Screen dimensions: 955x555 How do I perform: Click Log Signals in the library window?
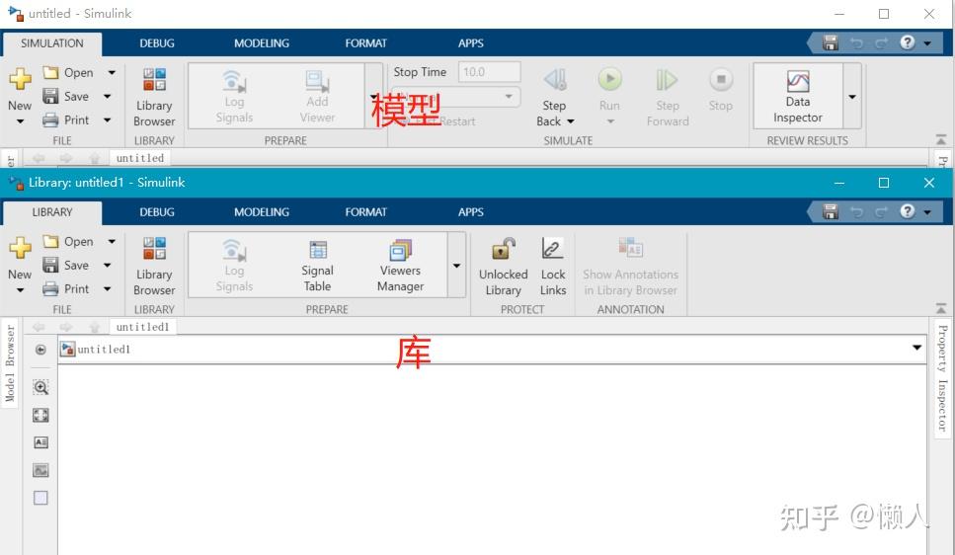coord(234,266)
